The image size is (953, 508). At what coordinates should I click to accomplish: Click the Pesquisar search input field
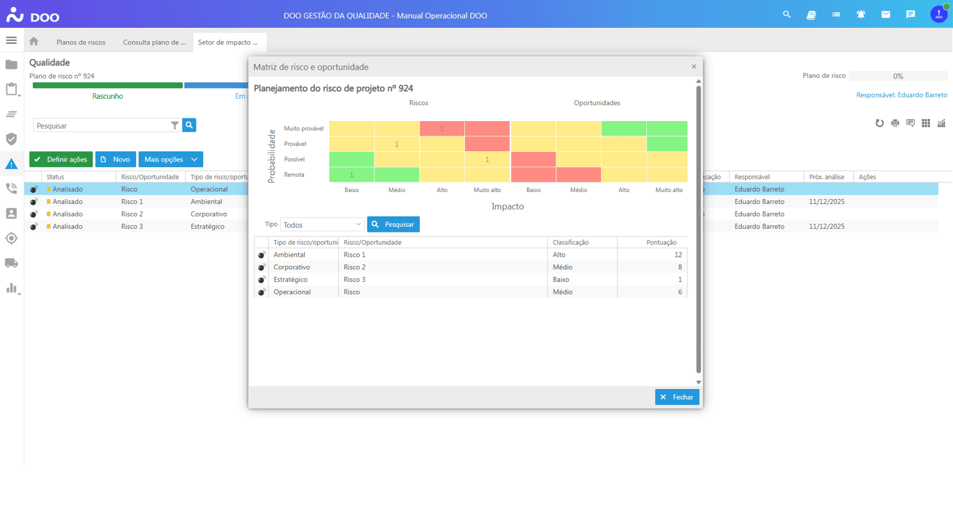[102, 126]
